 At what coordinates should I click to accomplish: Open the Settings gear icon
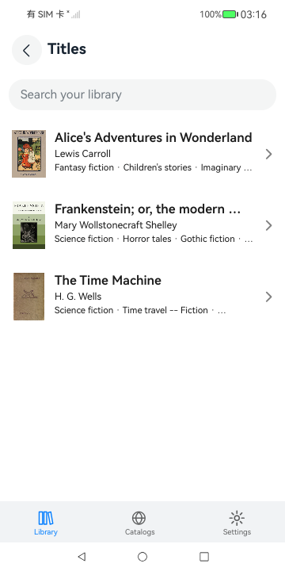click(x=237, y=518)
